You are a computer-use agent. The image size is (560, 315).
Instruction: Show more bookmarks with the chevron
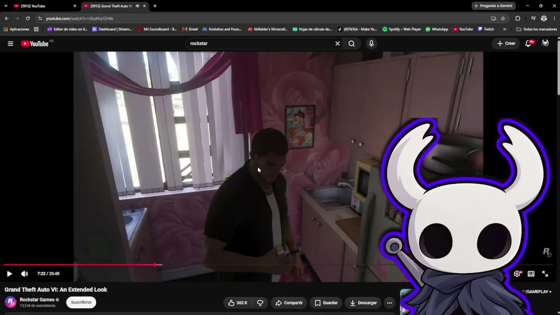click(x=504, y=29)
